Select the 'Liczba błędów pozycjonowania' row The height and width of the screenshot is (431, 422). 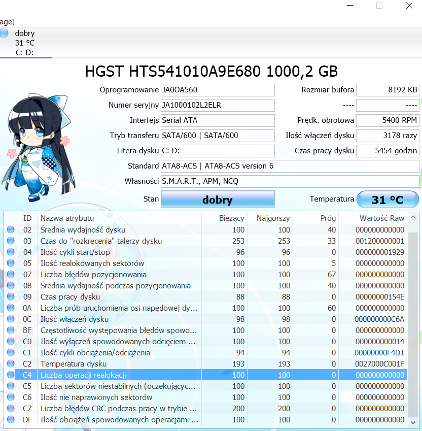(x=205, y=274)
